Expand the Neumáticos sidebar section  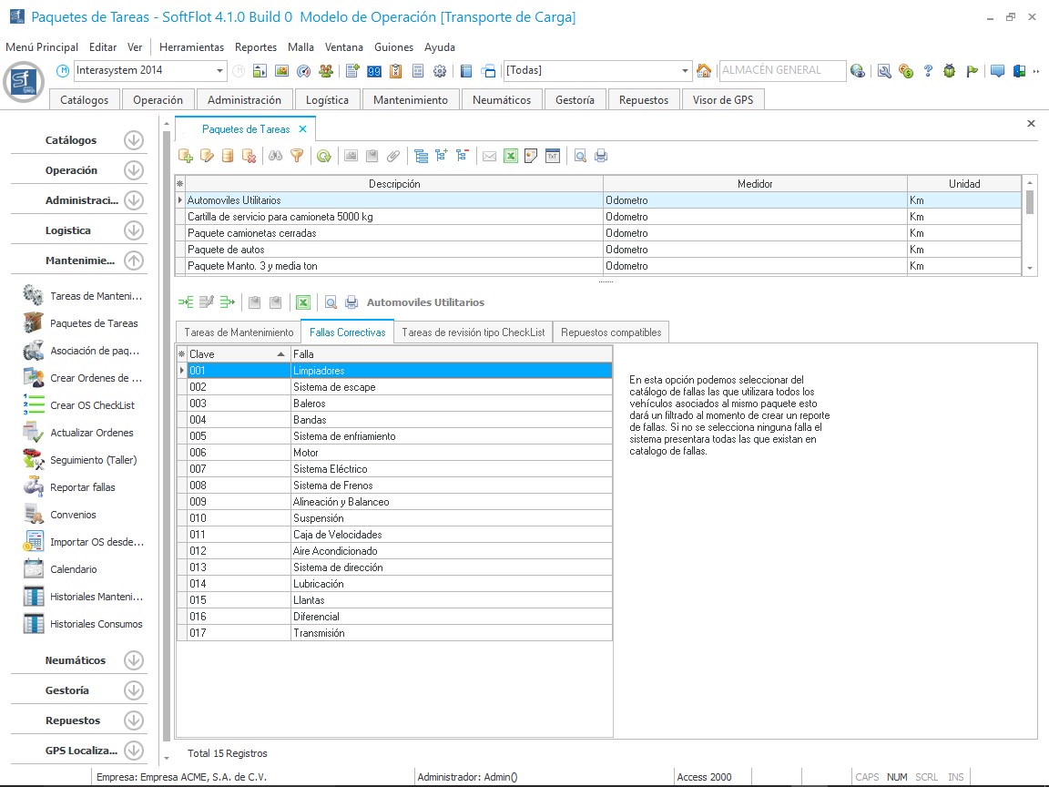(134, 660)
